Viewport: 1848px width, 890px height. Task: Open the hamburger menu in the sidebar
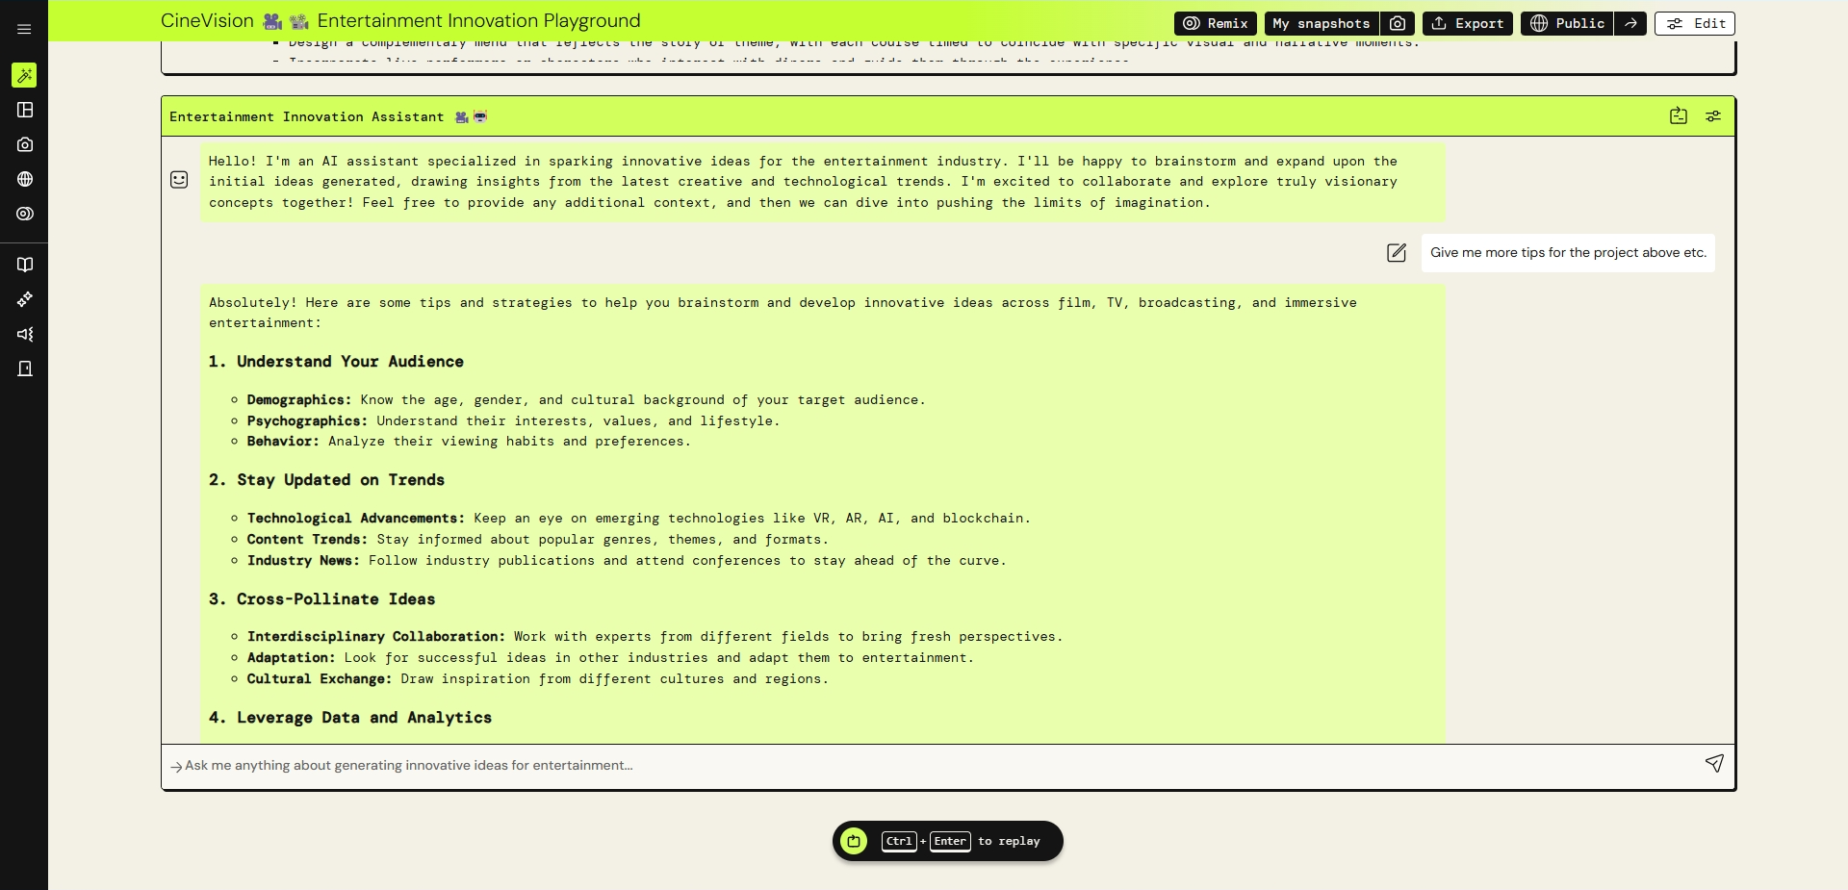(24, 29)
